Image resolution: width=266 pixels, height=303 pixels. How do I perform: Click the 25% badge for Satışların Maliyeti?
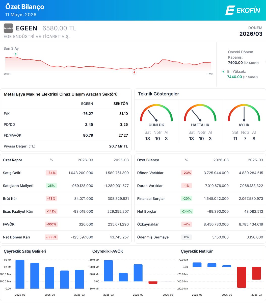coord(51,186)
